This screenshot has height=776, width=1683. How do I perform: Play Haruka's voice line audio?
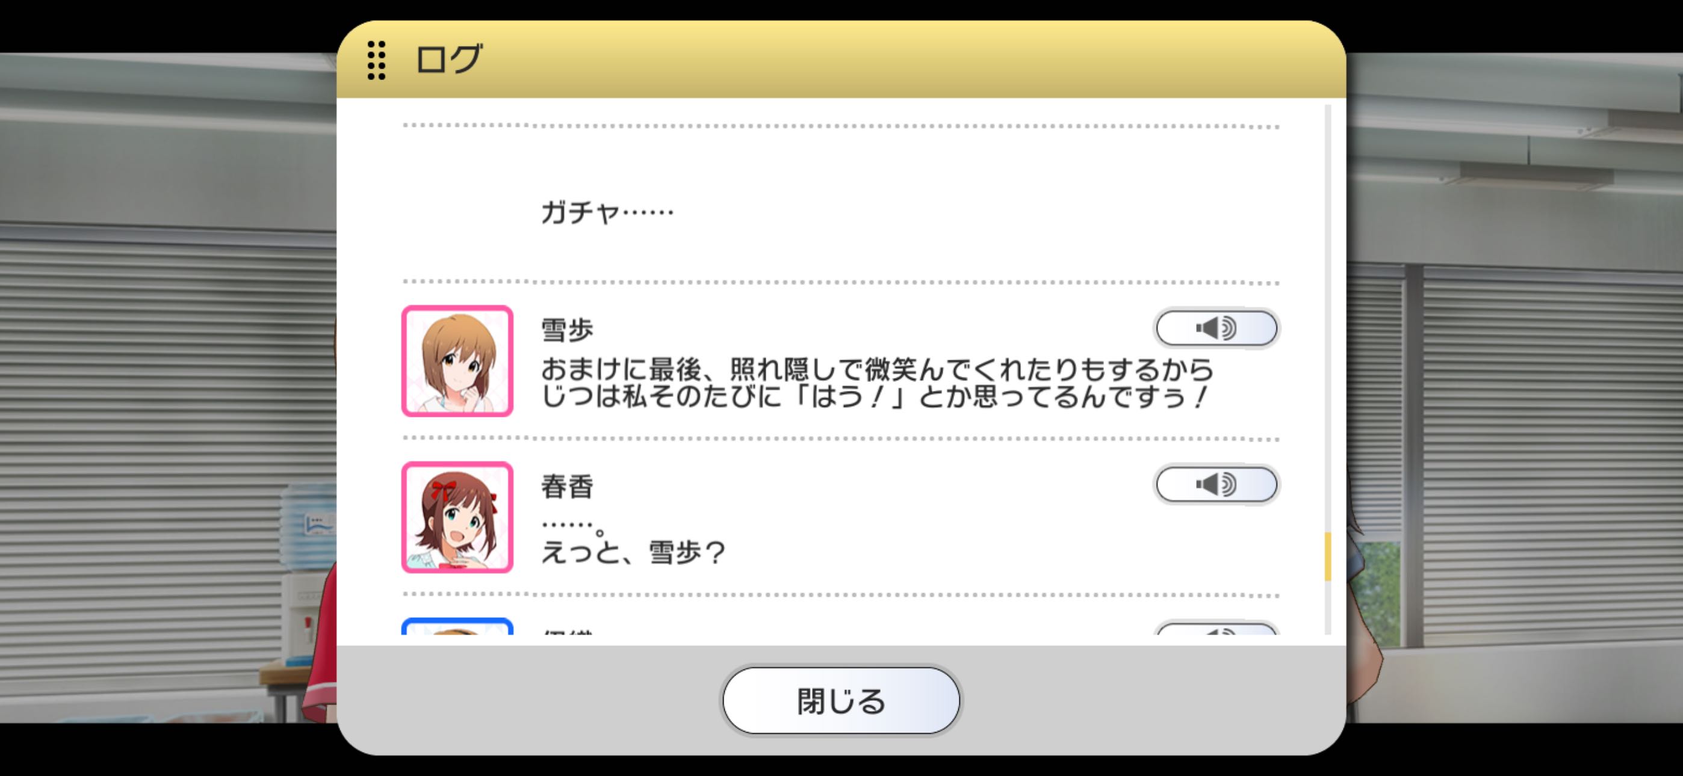click(x=1217, y=484)
